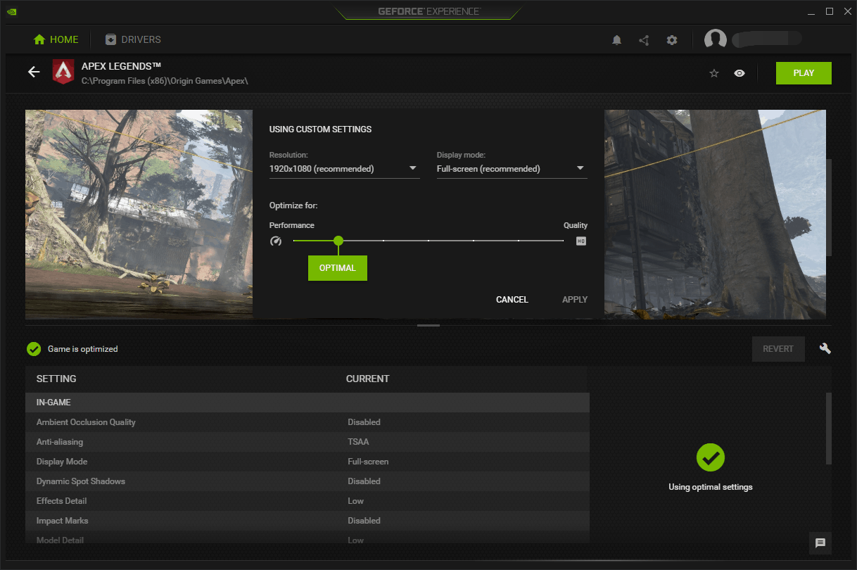The width and height of the screenshot is (857, 570).
Task: Select the Impact Marks row
Action: tap(307, 521)
